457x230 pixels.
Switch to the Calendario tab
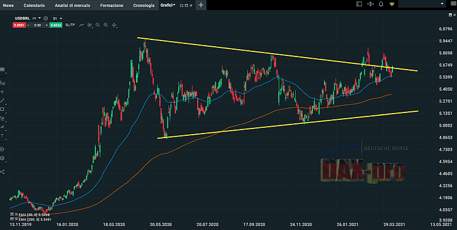tap(34, 5)
